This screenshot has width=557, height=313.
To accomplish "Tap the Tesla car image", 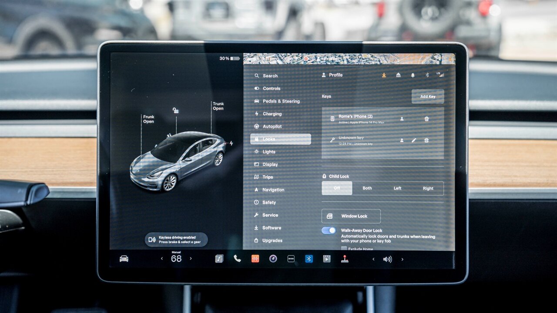I will click(x=178, y=161).
